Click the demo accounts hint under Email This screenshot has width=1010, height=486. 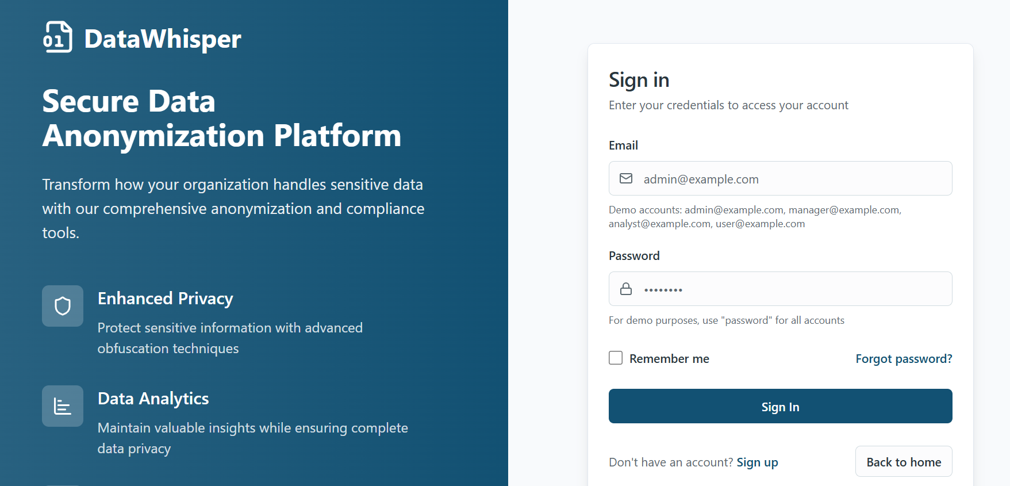coord(754,217)
